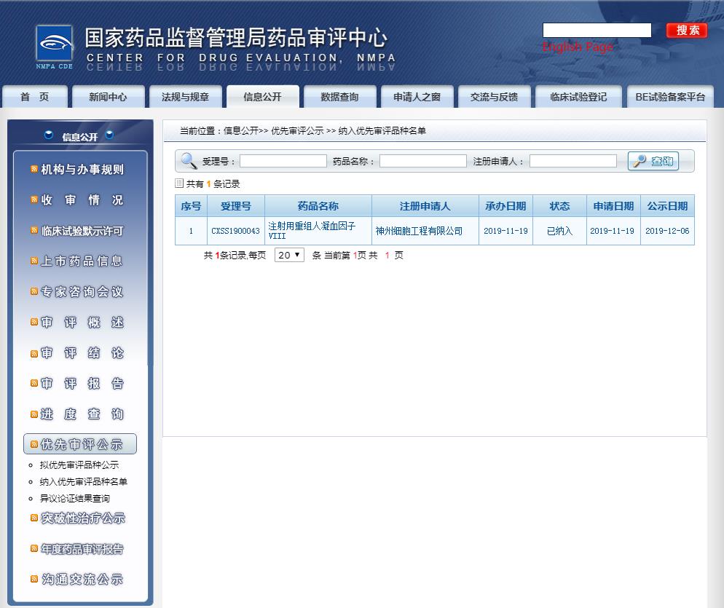Click RSS icon beside 年度药品审评报告
The height and width of the screenshot is (608, 724).
click(x=34, y=548)
